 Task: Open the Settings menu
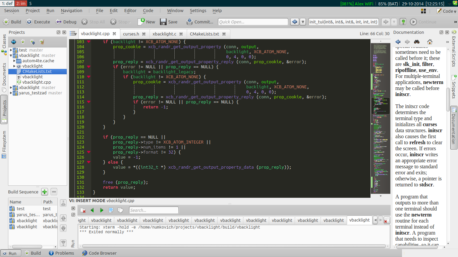(198, 10)
